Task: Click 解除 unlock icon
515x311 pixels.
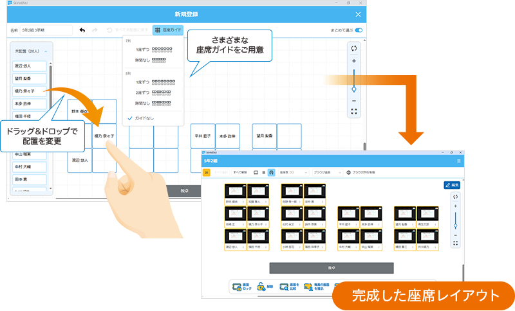Action: [265, 287]
